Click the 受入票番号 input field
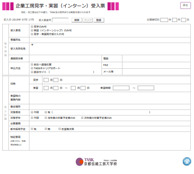Viewport: 194px width, 174px height. coord(60,20)
